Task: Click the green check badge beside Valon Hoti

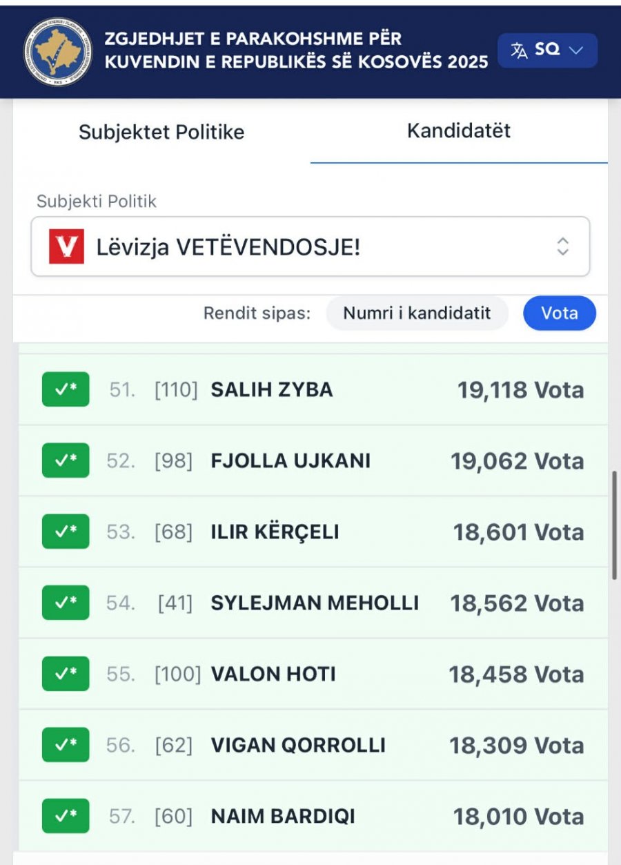Action: tap(66, 674)
